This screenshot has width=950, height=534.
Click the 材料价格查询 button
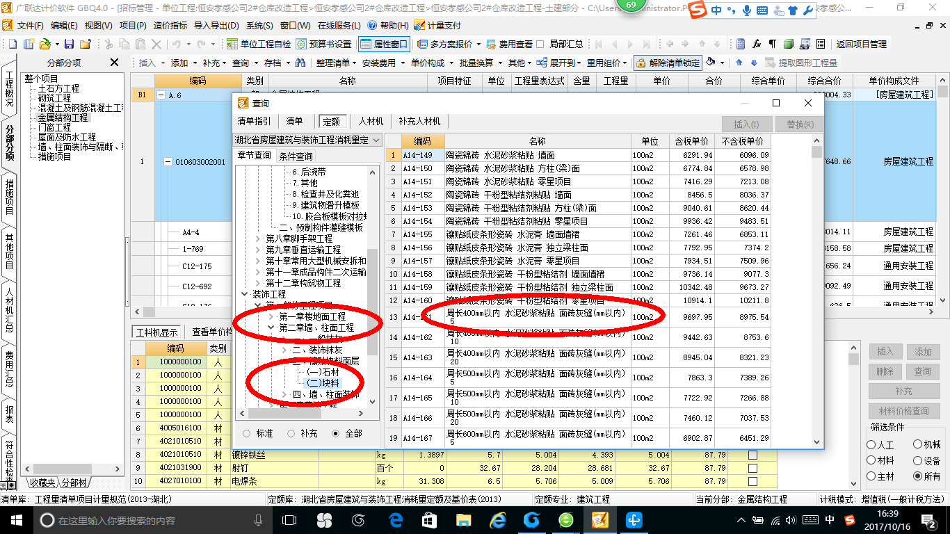tap(903, 411)
